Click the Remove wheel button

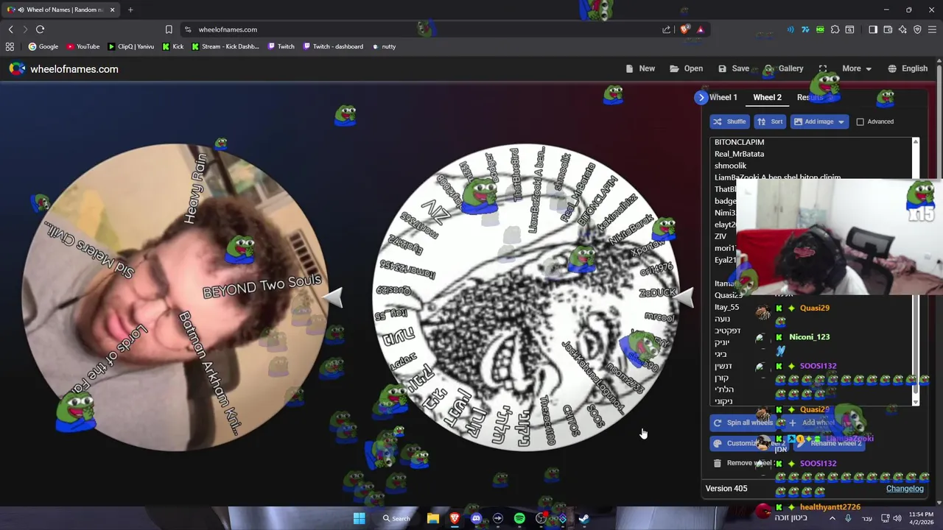(742, 463)
